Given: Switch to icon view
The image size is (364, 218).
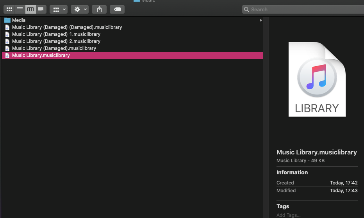Looking at the screenshot, I should (x=9, y=9).
